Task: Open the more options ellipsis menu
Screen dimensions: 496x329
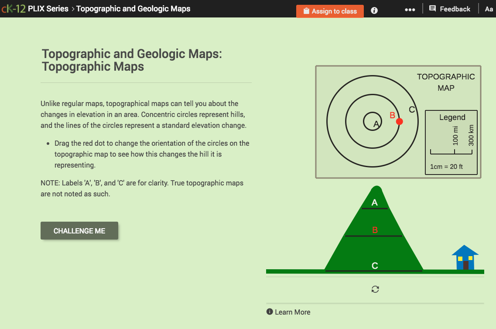Action: [x=410, y=9]
